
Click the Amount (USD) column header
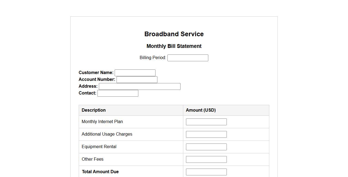click(x=201, y=110)
